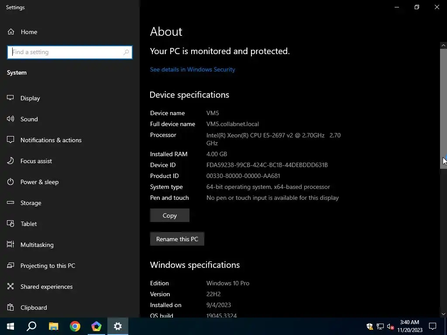Open Notifications & actions settings

70,140
